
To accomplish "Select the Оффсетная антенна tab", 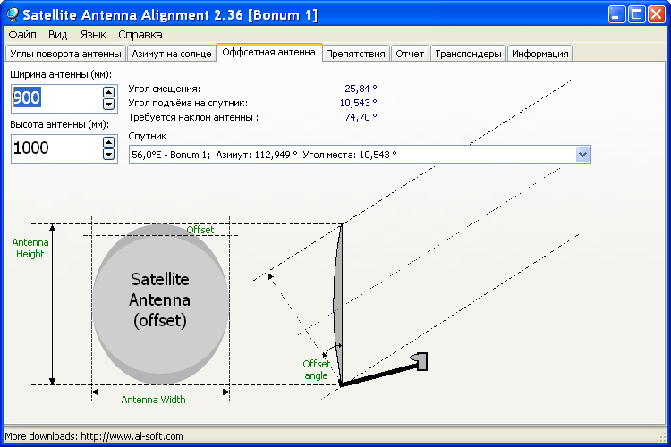I will click(x=269, y=53).
